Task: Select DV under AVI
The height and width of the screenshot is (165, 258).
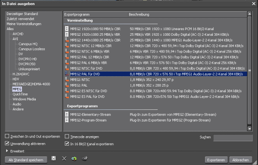Action: (21, 54)
